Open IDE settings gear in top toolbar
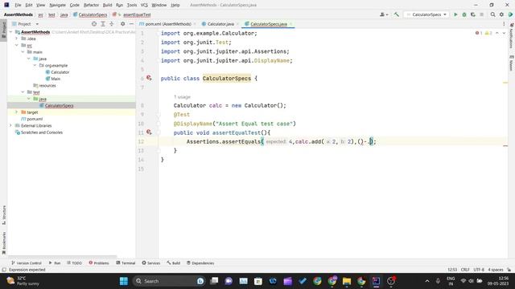 pos(501,14)
